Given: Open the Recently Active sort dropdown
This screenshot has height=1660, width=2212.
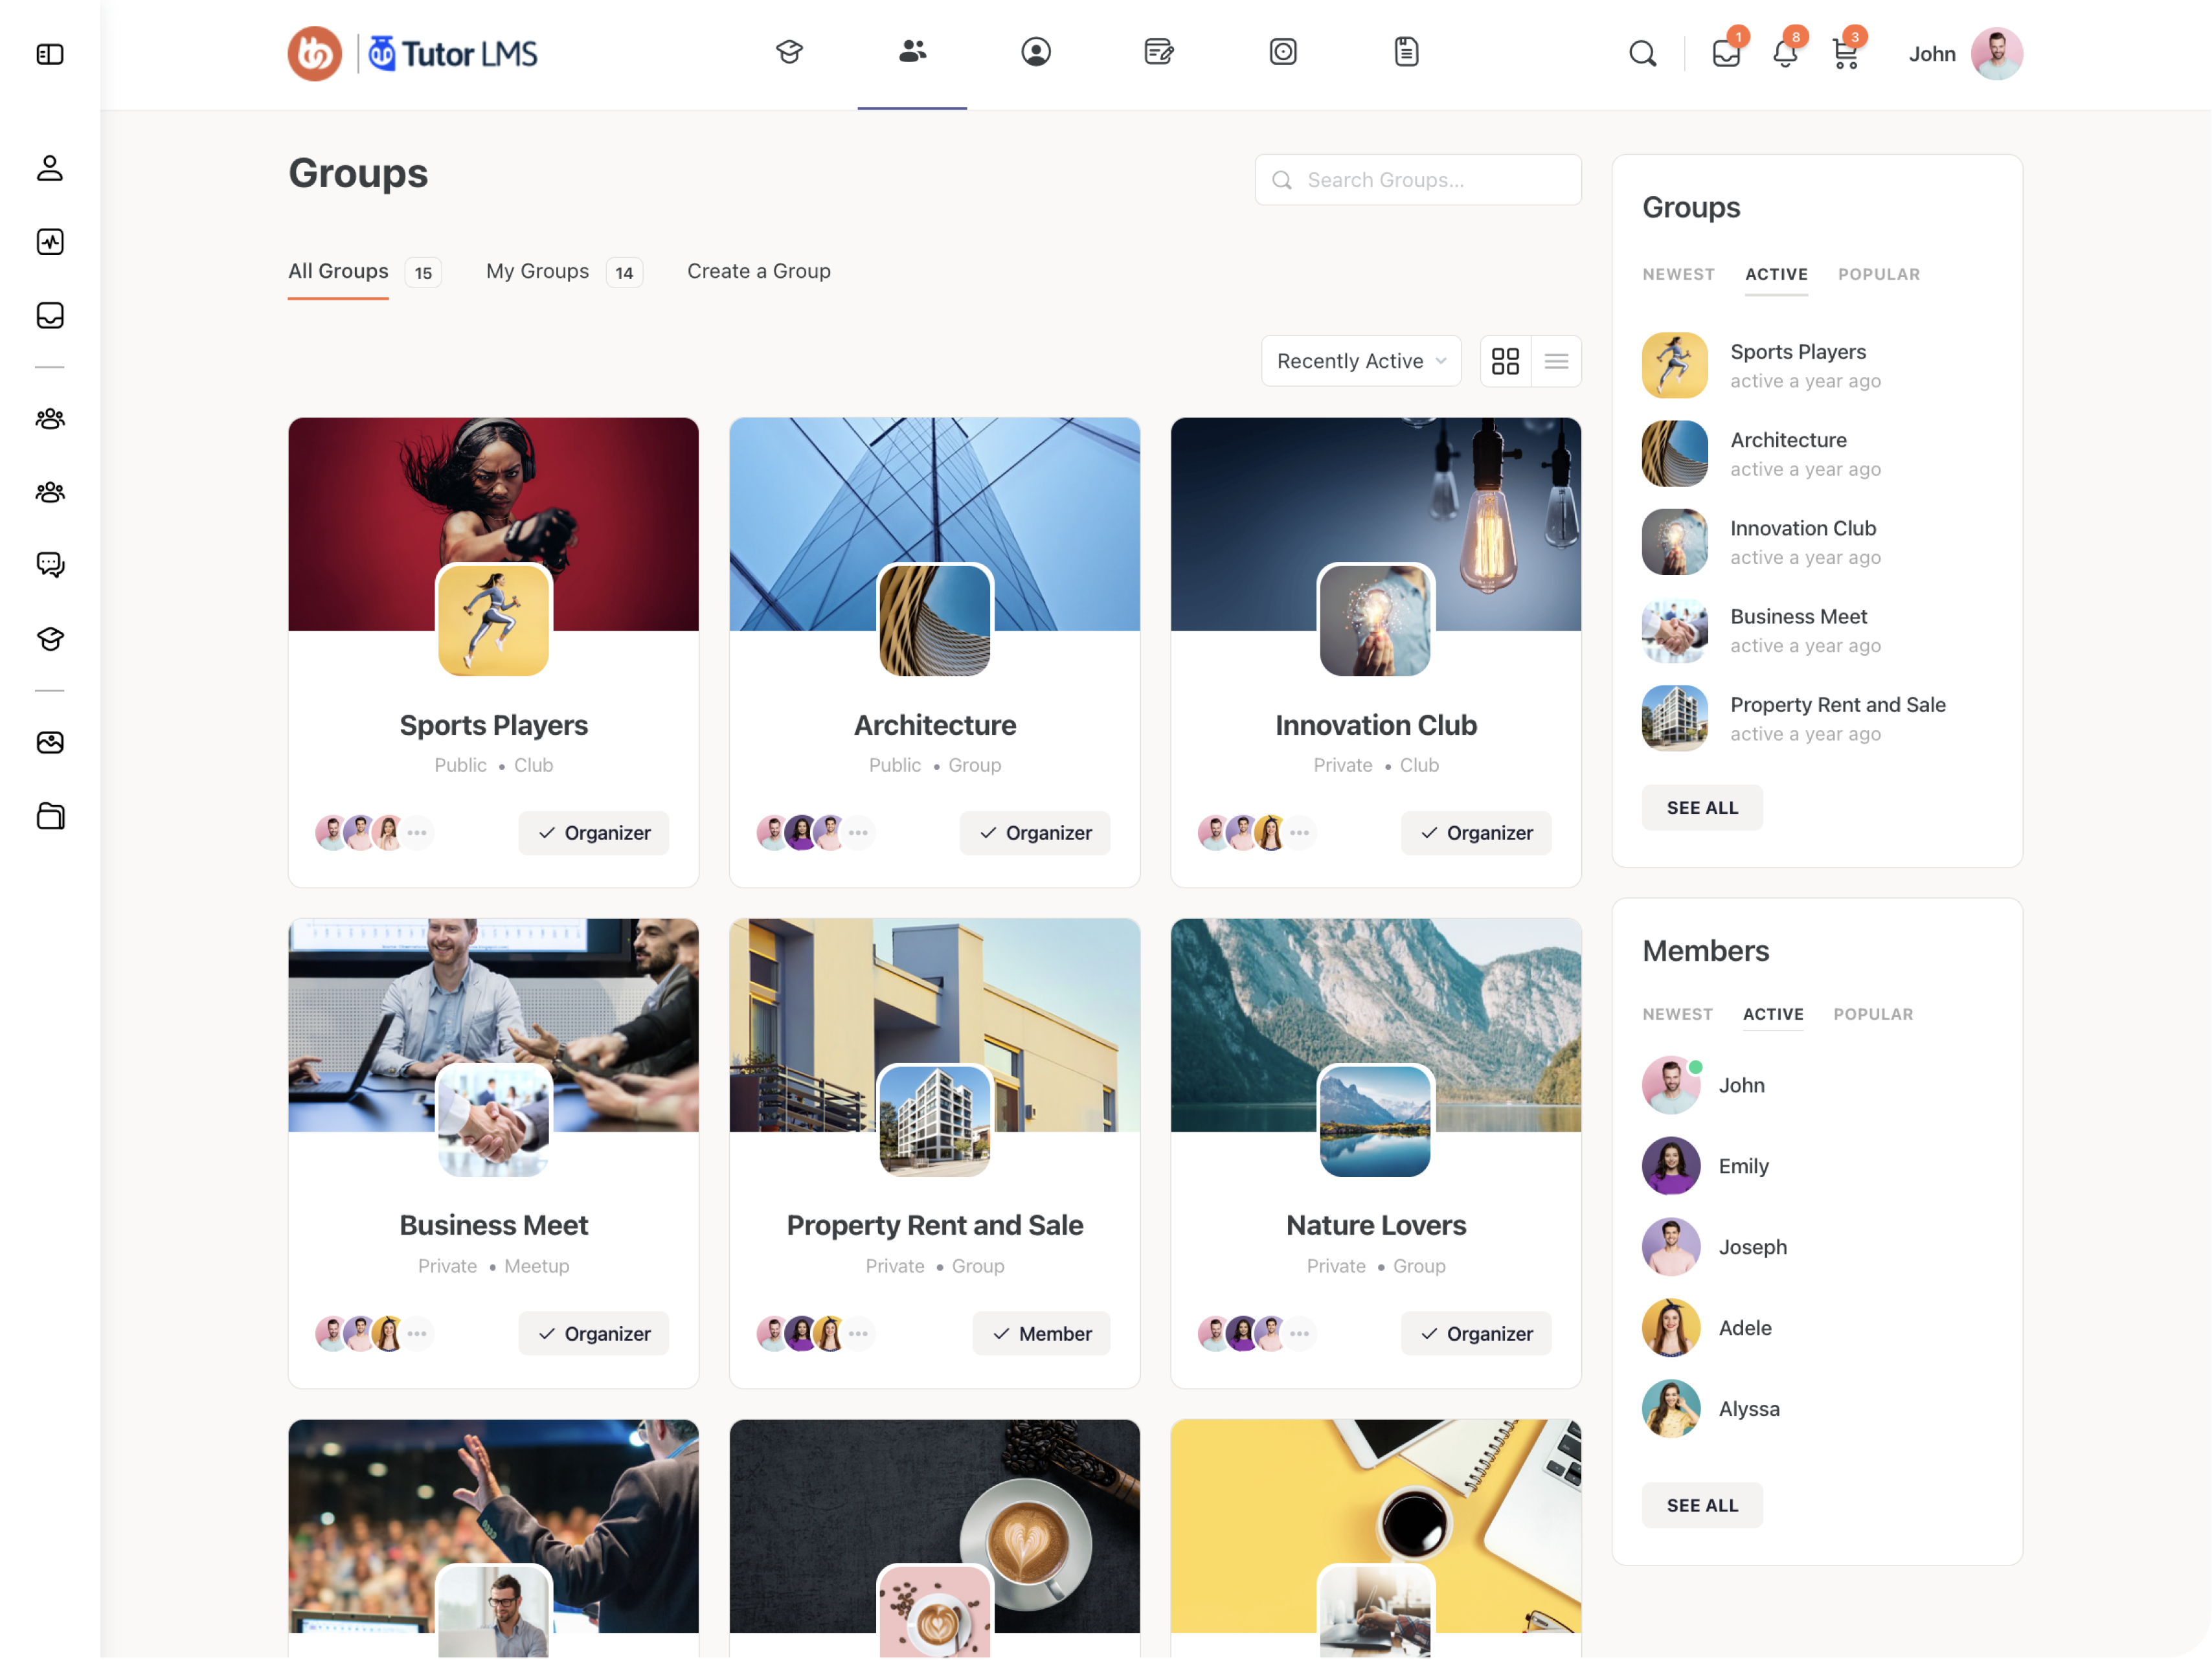Looking at the screenshot, I should (x=1361, y=361).
